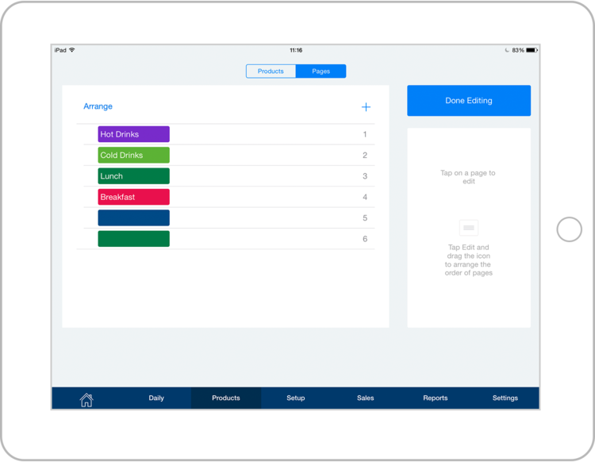The image size is (595, 462).
Task: Click page number 1 in Hot Drinks row
Action: point(365,134)
